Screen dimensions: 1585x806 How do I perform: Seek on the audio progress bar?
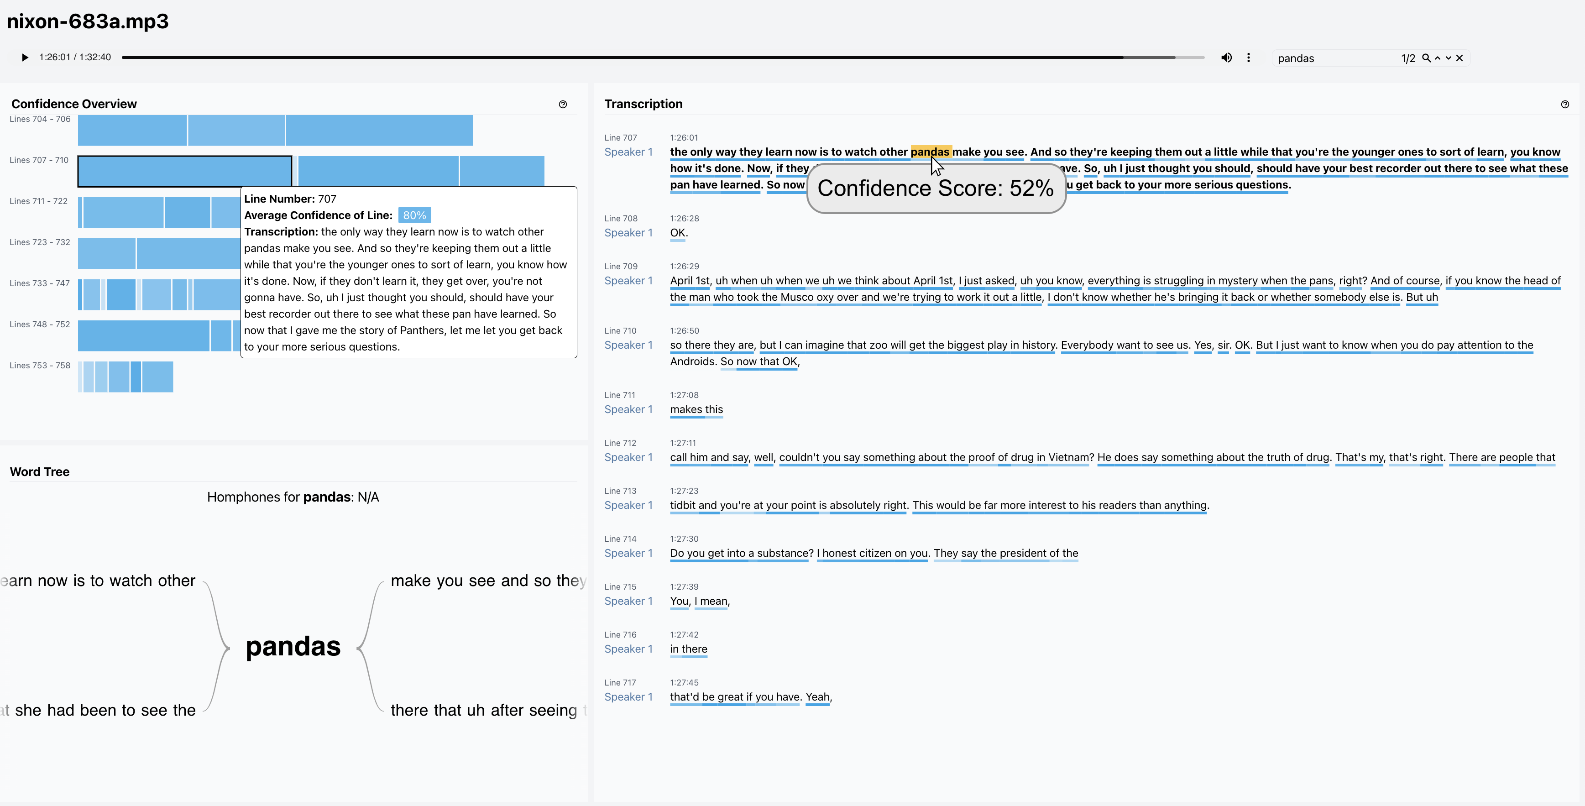click(x=615, y=57)
